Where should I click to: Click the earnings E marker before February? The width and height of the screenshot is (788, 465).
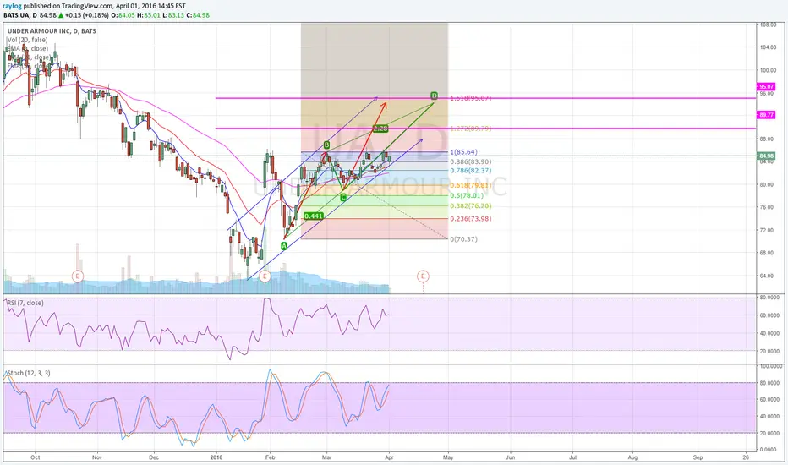tap(265, 276)
